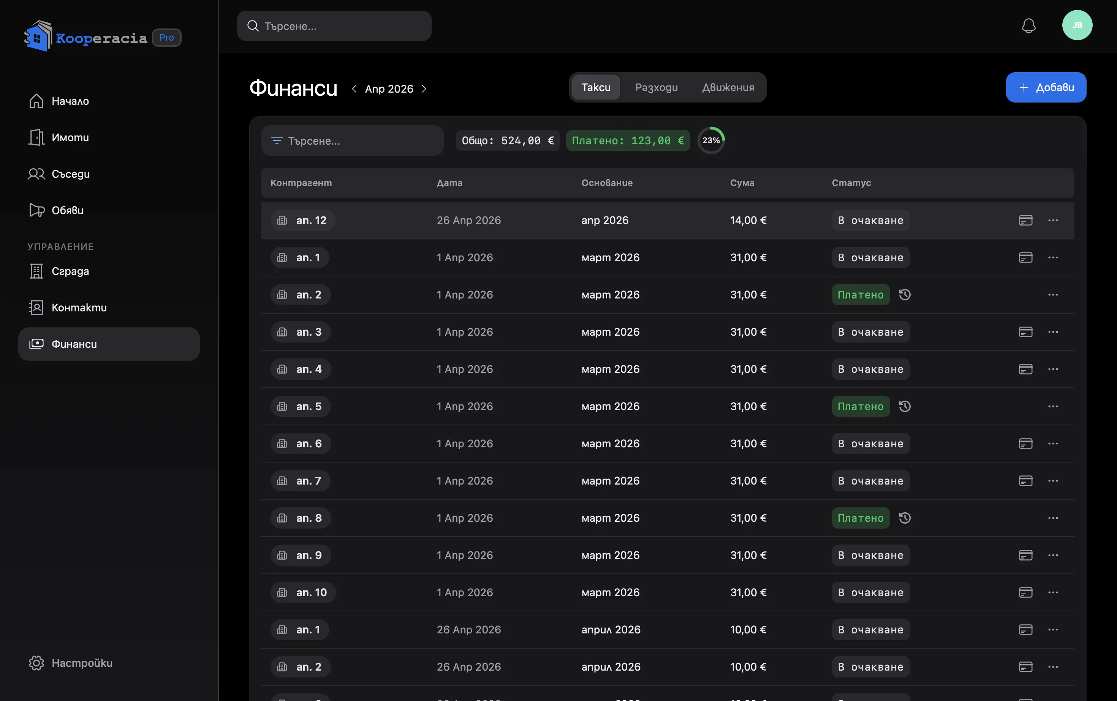Open more options for ап. 10 row
Viewport: 1117px width, 701px height.
(x=1052, y=592)
